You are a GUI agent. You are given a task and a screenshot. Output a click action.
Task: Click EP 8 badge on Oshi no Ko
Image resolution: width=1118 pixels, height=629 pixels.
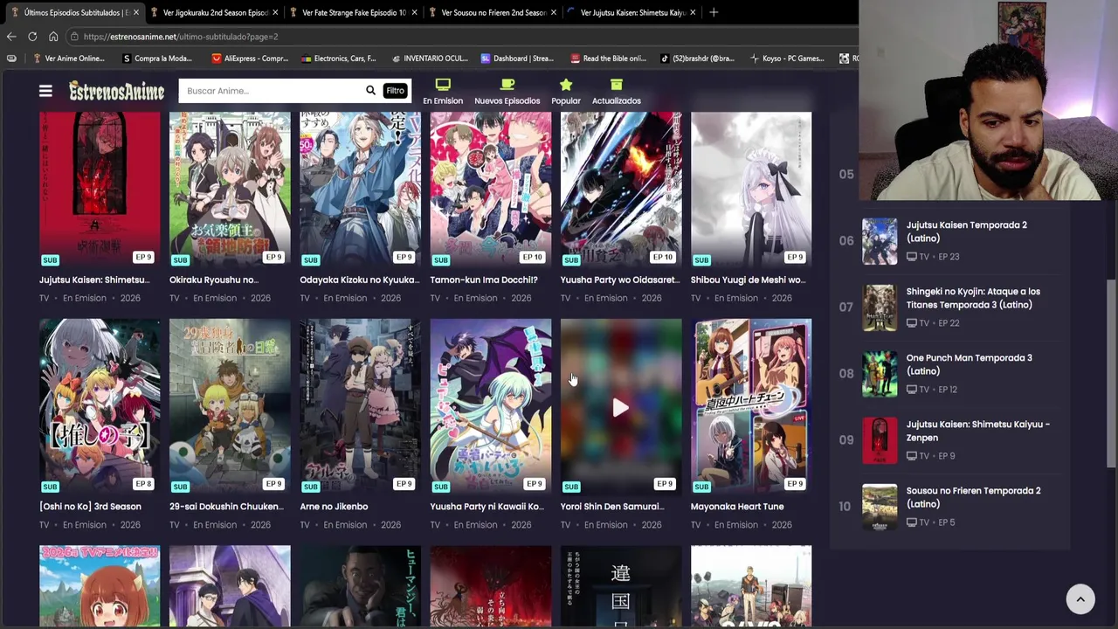(x=143, y=484)
